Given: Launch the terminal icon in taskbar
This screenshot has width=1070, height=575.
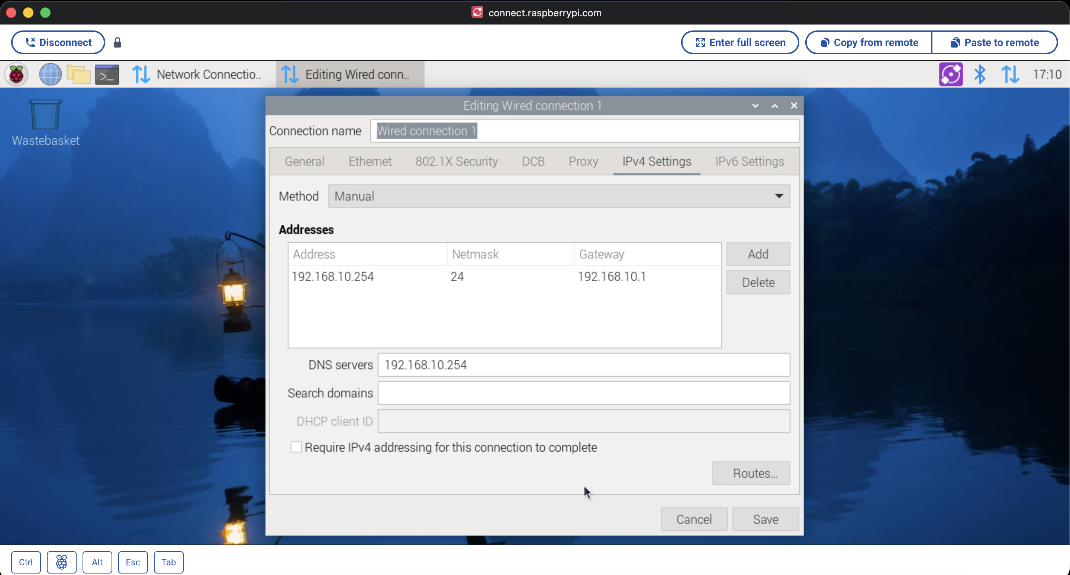Looking at the screenshot, I should point(107,75).
